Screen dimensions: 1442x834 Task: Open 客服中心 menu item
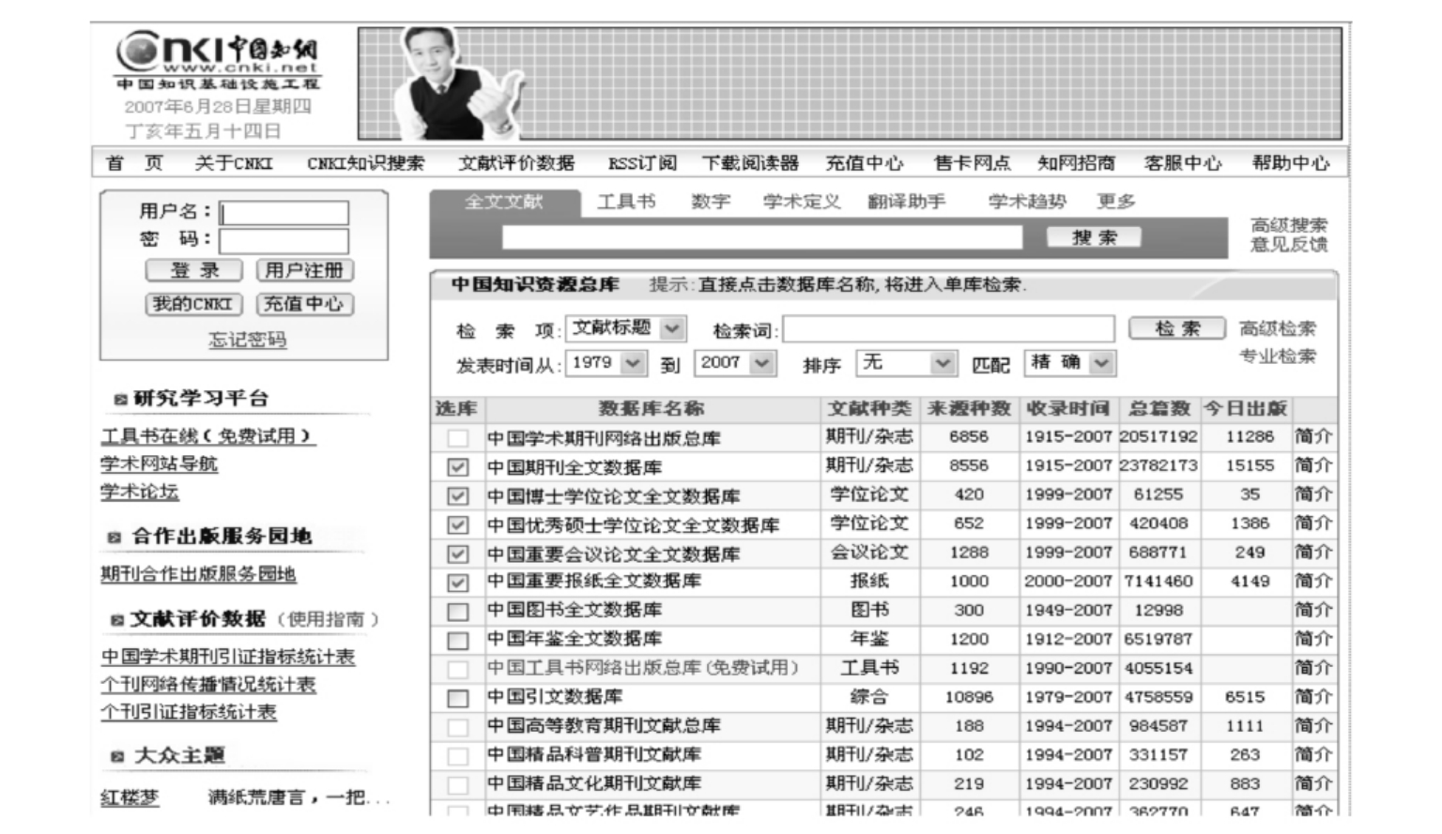click(x=1183, y=163)
